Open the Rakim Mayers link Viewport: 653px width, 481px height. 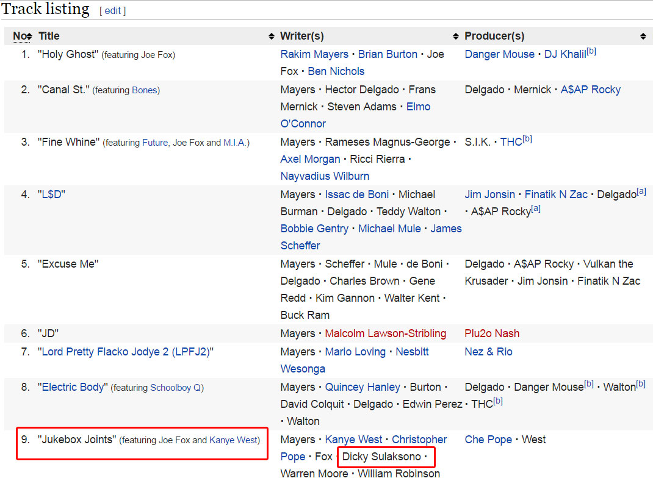pyautogui.click(x=314, y=54)
